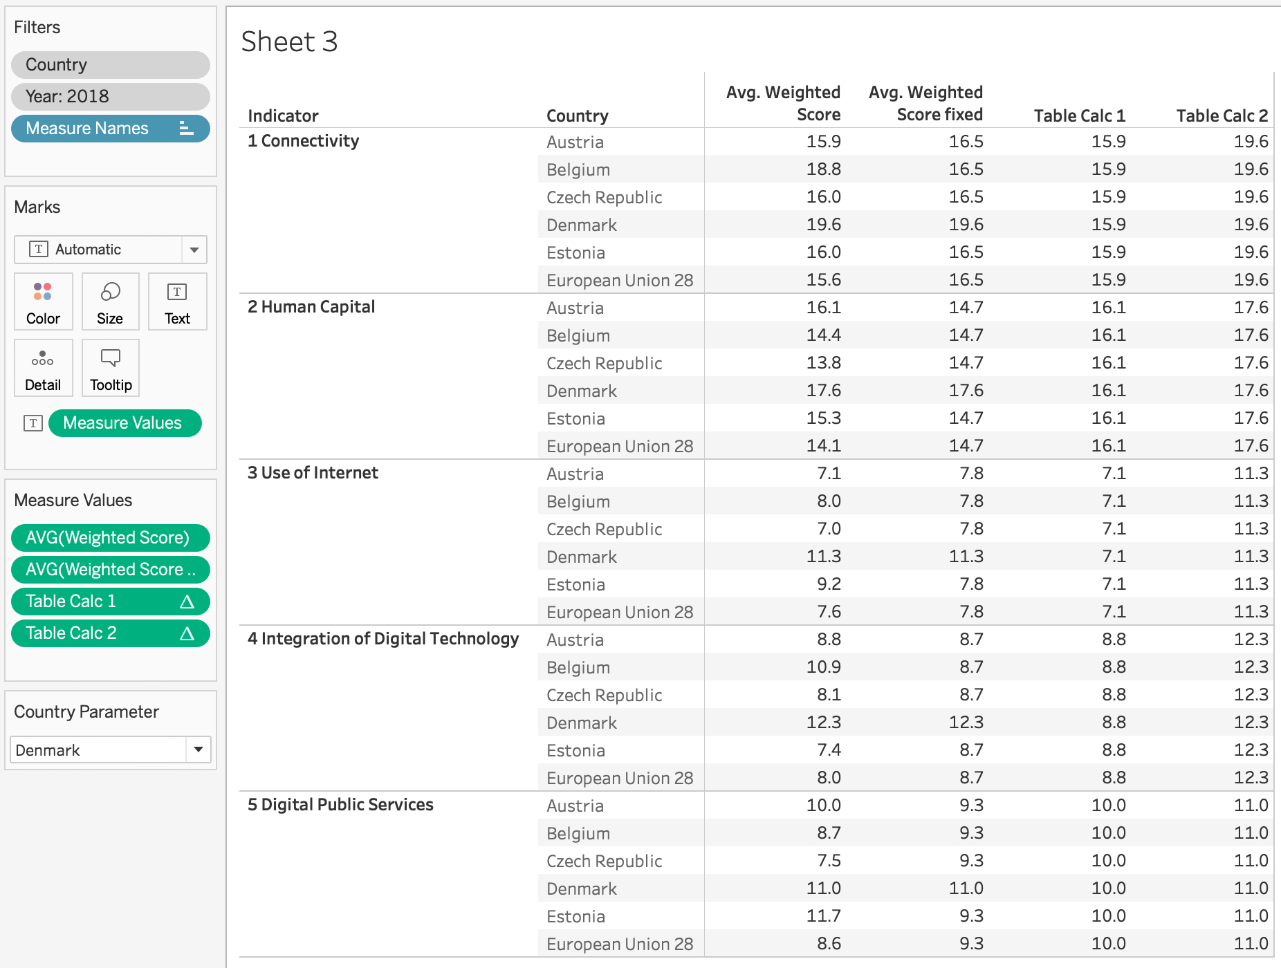1281x968 pixels.
Task: Select the 1 Connectivity indicator label
Action: pos(304,141)
